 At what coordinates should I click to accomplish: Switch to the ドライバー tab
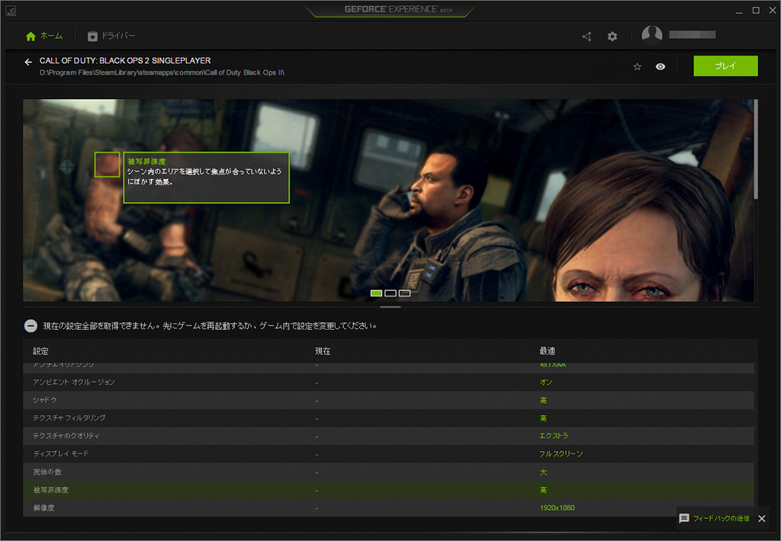point(111,36)
